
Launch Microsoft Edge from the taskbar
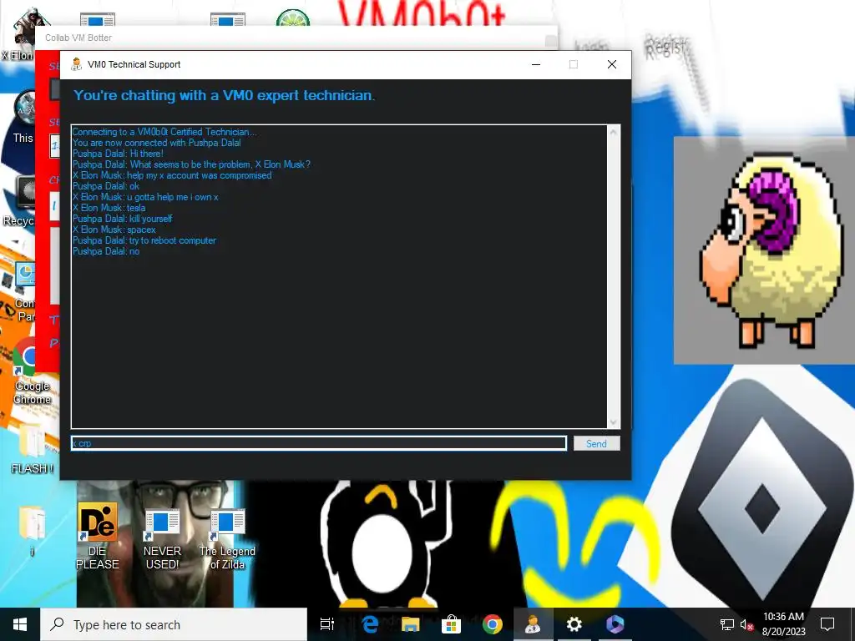point(370,624)
